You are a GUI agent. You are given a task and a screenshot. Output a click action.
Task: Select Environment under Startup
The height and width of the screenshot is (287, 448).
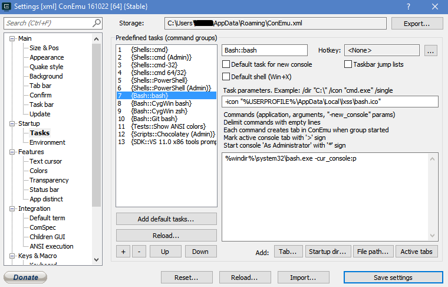[47, 142]
